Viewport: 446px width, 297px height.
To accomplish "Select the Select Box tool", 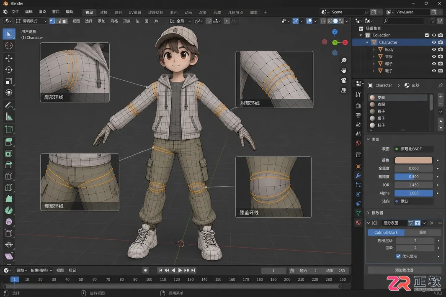I will point(9,34).
